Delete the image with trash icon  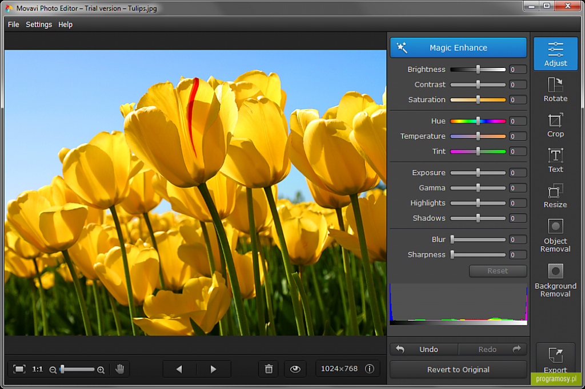(x=269, y=369)
